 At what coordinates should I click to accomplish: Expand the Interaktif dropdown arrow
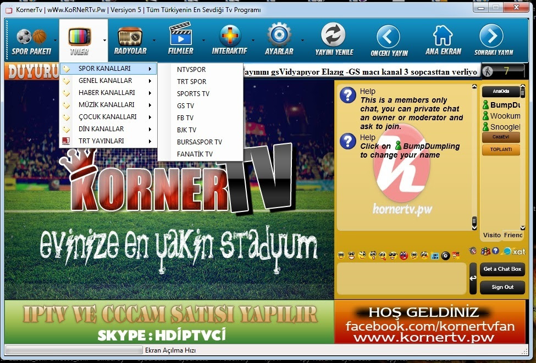[253, 40]
